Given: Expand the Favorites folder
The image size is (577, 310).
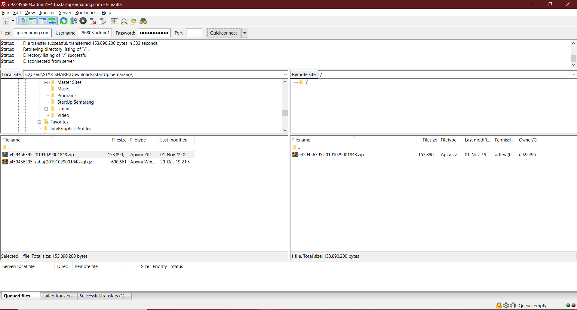Looking at the screenshot, I should pos(39,122).
